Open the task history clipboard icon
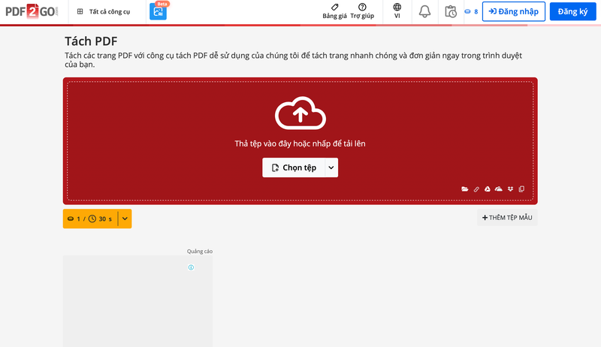The height and width of the screenshot is (347, 601). coord(451,11)
